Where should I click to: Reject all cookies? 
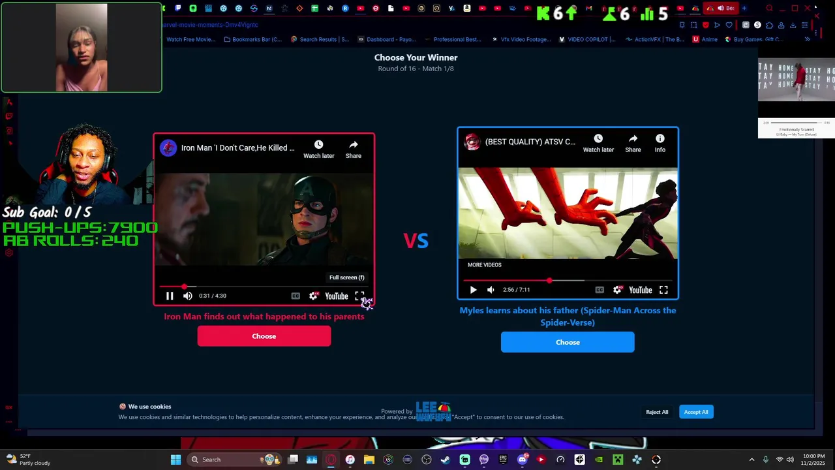657,412
